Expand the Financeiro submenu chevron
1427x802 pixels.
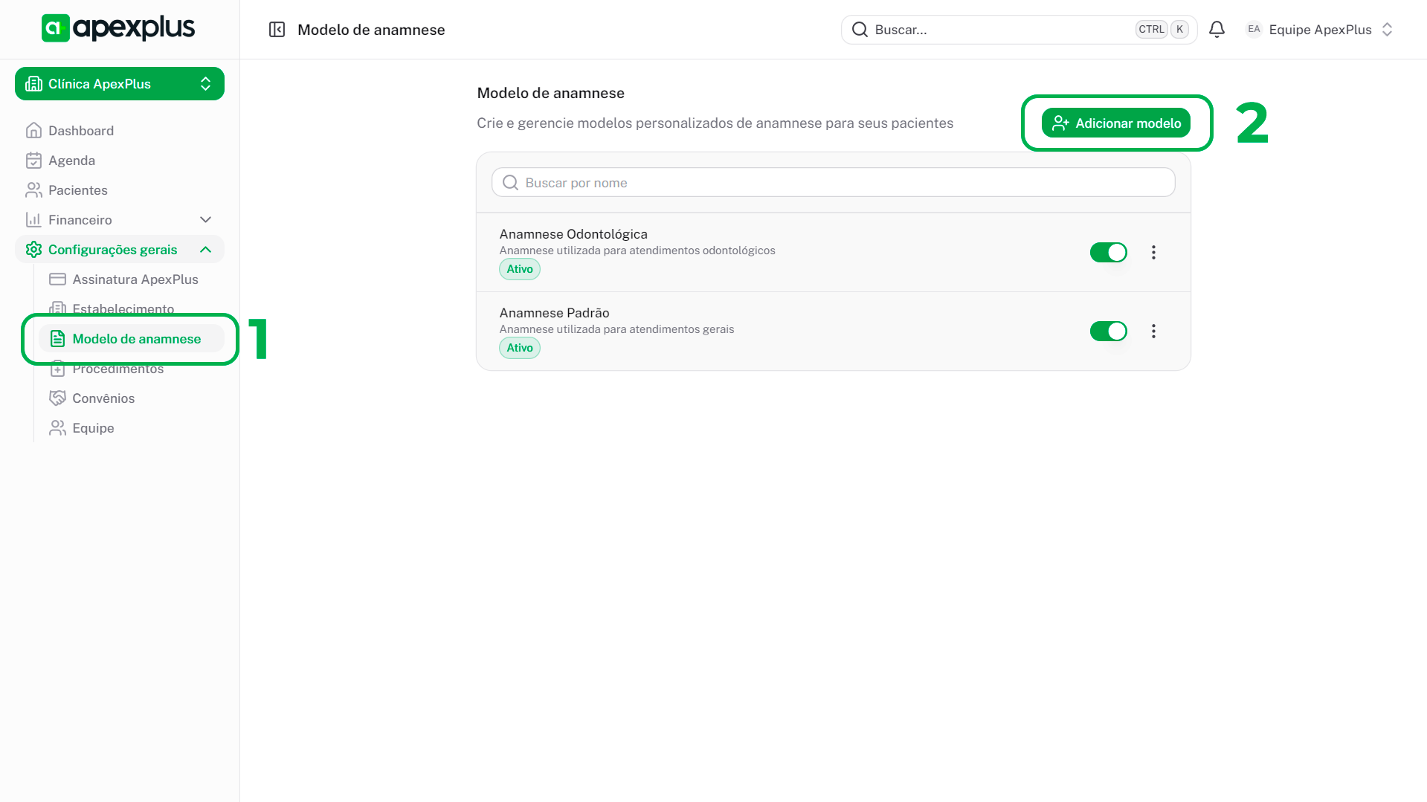coord(206,220)
